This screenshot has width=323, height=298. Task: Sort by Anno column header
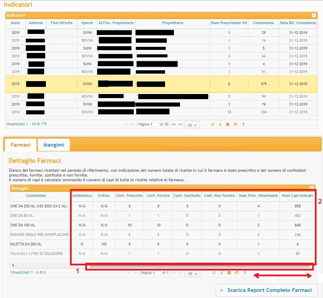[x=15, y=23]
